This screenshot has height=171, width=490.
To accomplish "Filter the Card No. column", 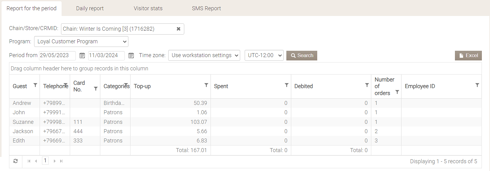I will pos(96,89).
